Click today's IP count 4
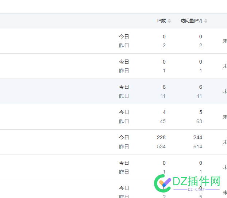Image resolution: width=227 pixels, height=198 pixels. click(164, 112)
